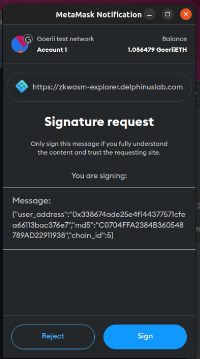Screen dimensions: 200x359
Task: Click the Sign button
Action: click(145, 336)
